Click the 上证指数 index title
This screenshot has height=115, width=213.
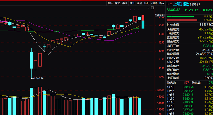point(181,4)
